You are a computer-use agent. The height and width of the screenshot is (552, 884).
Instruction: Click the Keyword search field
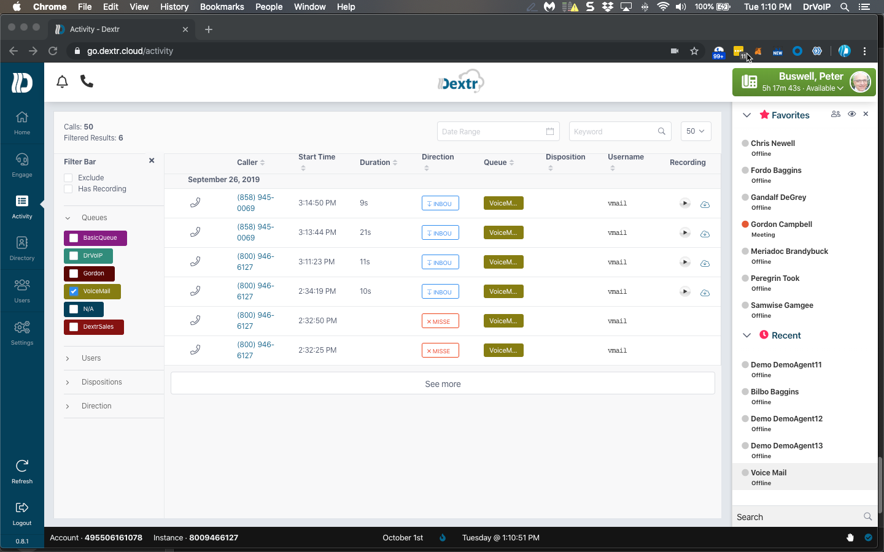point(620,131)
